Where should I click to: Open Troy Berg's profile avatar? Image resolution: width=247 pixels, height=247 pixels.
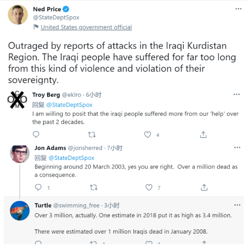coord(17,100)
